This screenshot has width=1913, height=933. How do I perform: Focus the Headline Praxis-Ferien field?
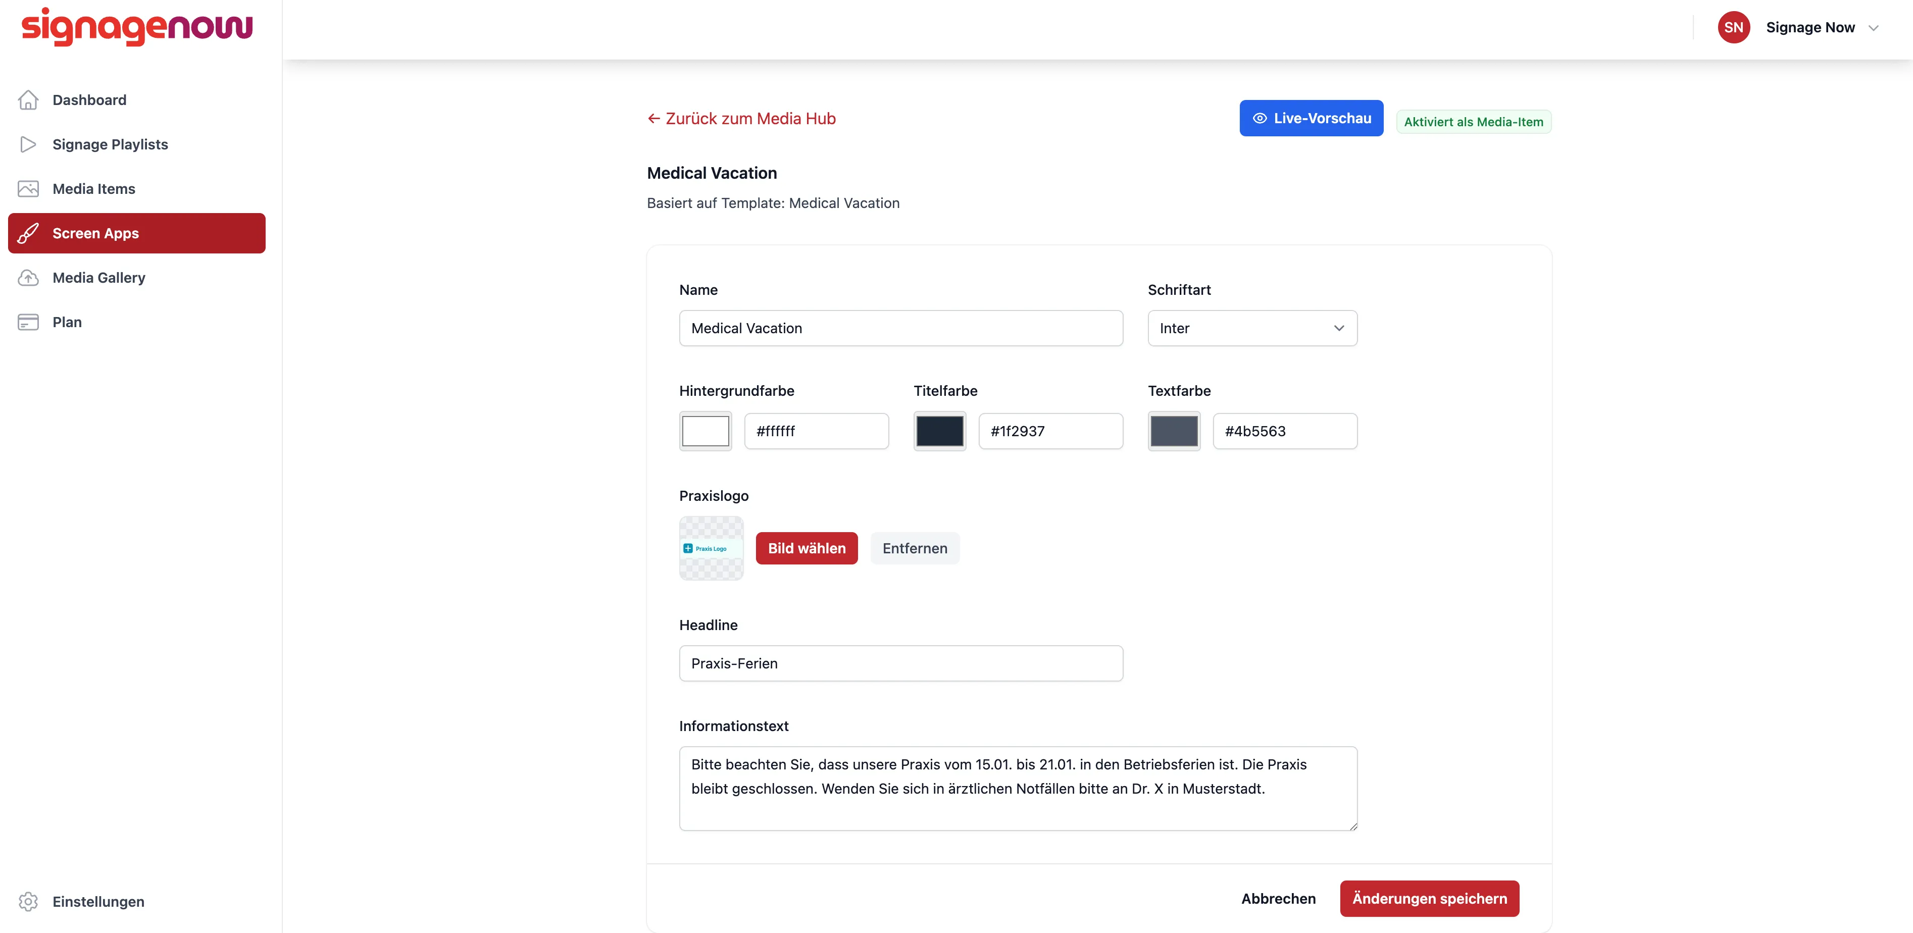(x=901, y=663)
